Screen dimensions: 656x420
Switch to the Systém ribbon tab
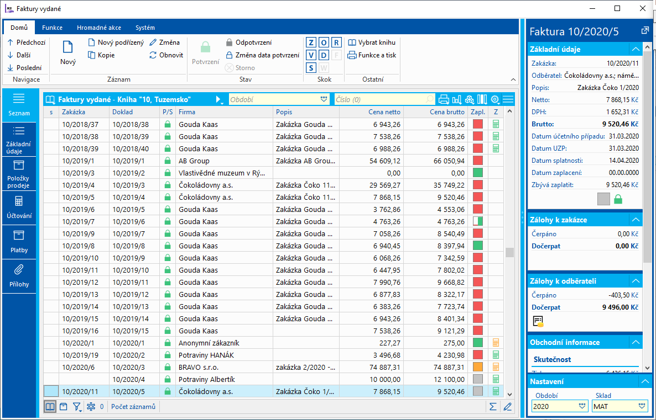[145, 28]
